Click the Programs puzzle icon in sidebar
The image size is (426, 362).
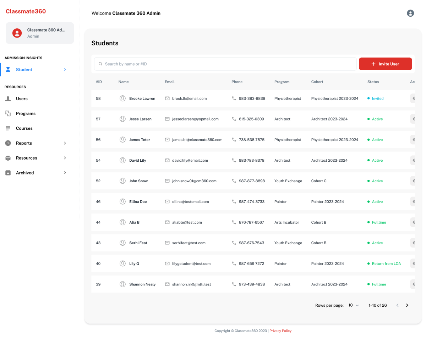coord(8,113)
